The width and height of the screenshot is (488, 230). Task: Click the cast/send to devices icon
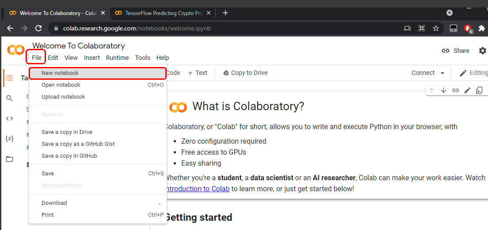coord(407,28)
